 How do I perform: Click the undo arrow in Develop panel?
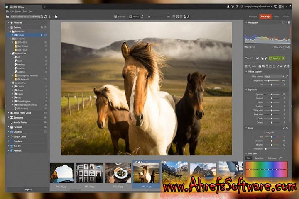246,58
